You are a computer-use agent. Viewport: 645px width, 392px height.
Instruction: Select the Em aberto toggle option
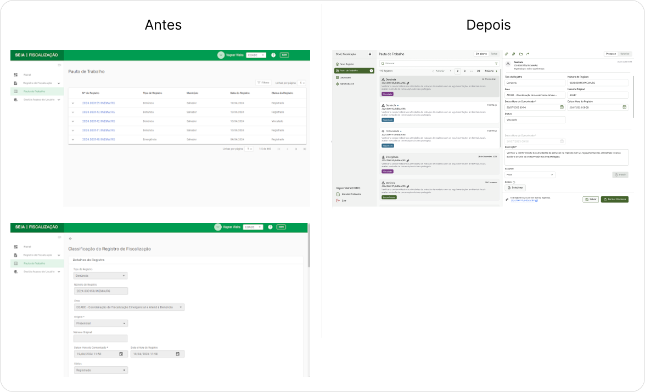(x=481, y=54)
